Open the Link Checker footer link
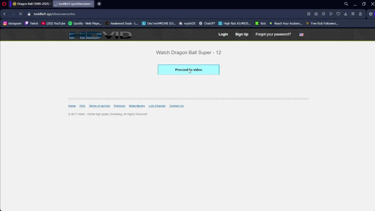 157,106
